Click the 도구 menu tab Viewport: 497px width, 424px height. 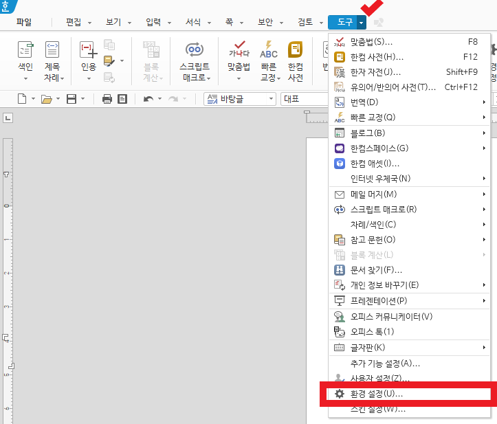(343, 22)
